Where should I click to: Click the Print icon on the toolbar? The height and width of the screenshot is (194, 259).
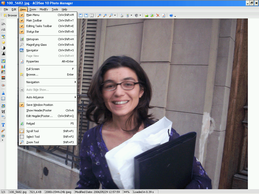tap(121, 15)
